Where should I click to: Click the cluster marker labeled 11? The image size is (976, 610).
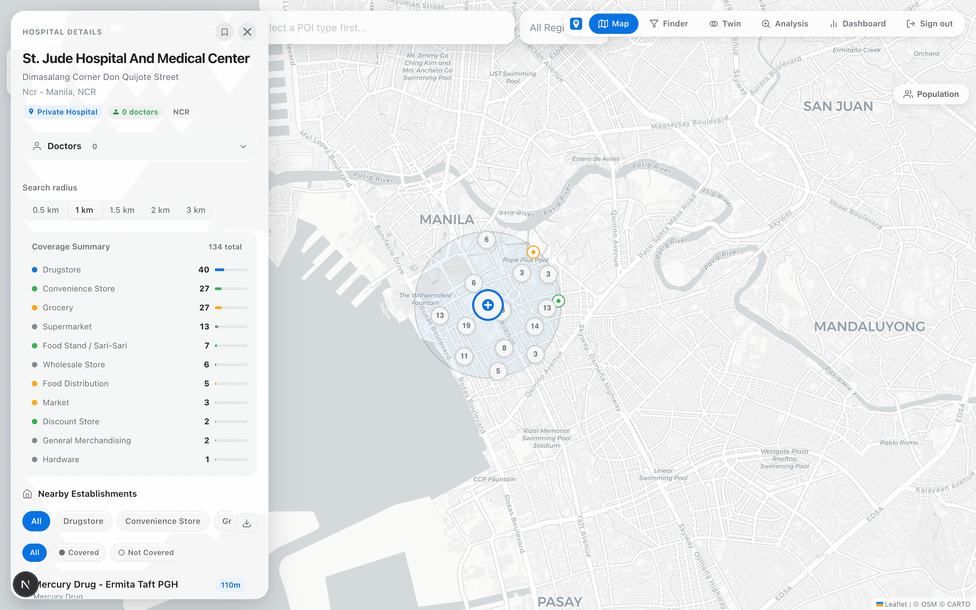coord(464,356)
